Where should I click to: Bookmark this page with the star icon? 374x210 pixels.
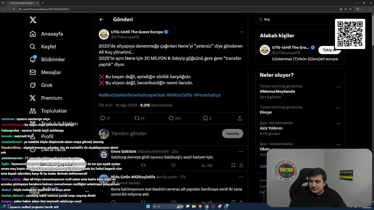(350, 9)
